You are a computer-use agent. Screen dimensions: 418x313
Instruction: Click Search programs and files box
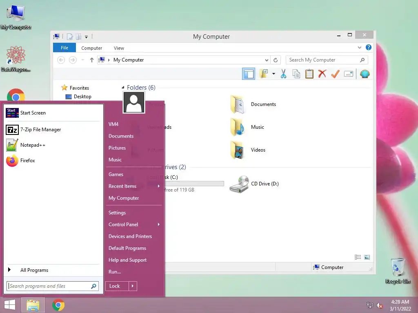click(x=53, y=286)
